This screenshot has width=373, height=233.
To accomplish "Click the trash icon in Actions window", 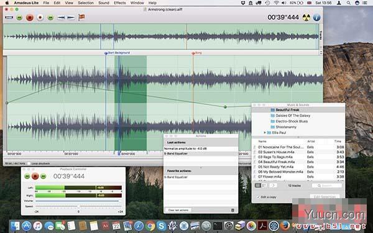I will pyautogui.click(x=233, y=210).
